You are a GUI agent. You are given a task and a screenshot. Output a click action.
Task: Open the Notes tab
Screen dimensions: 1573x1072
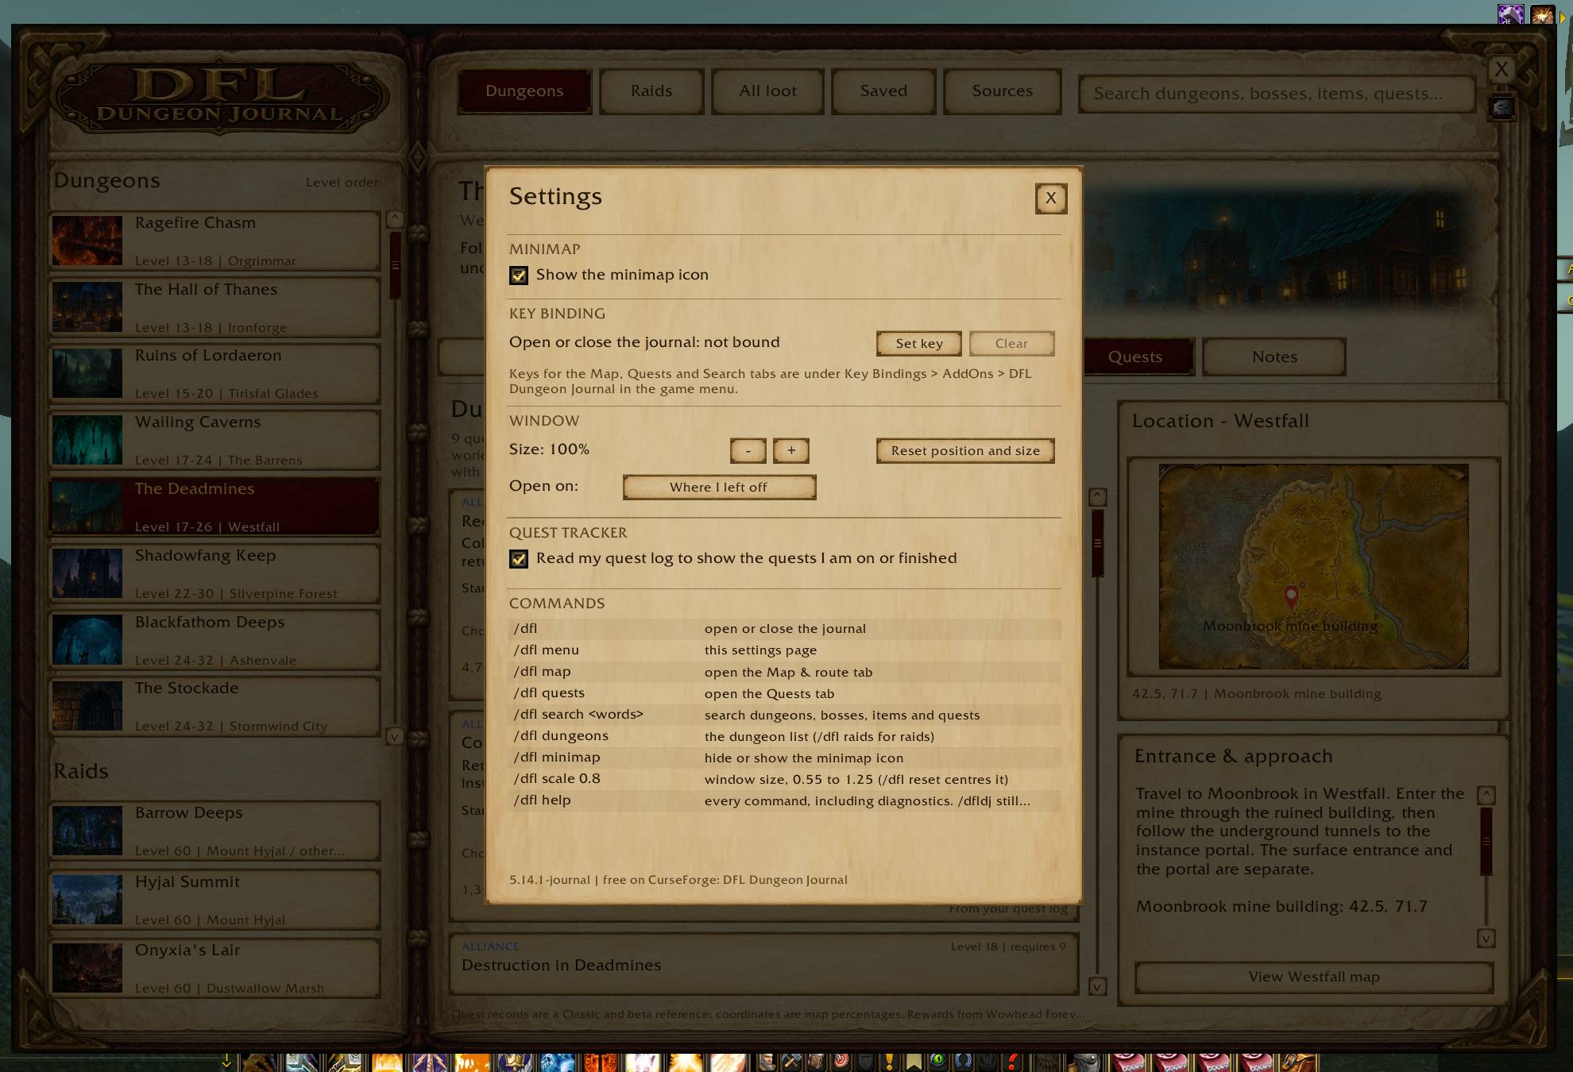click(1274, 357)
